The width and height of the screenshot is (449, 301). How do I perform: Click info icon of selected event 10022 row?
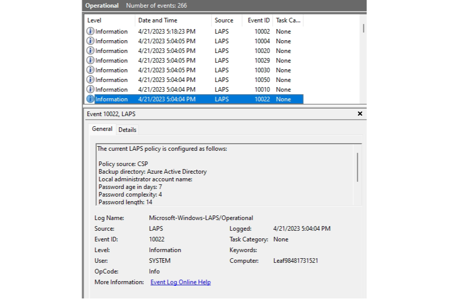pyautogui.click(x=90, y=99)
